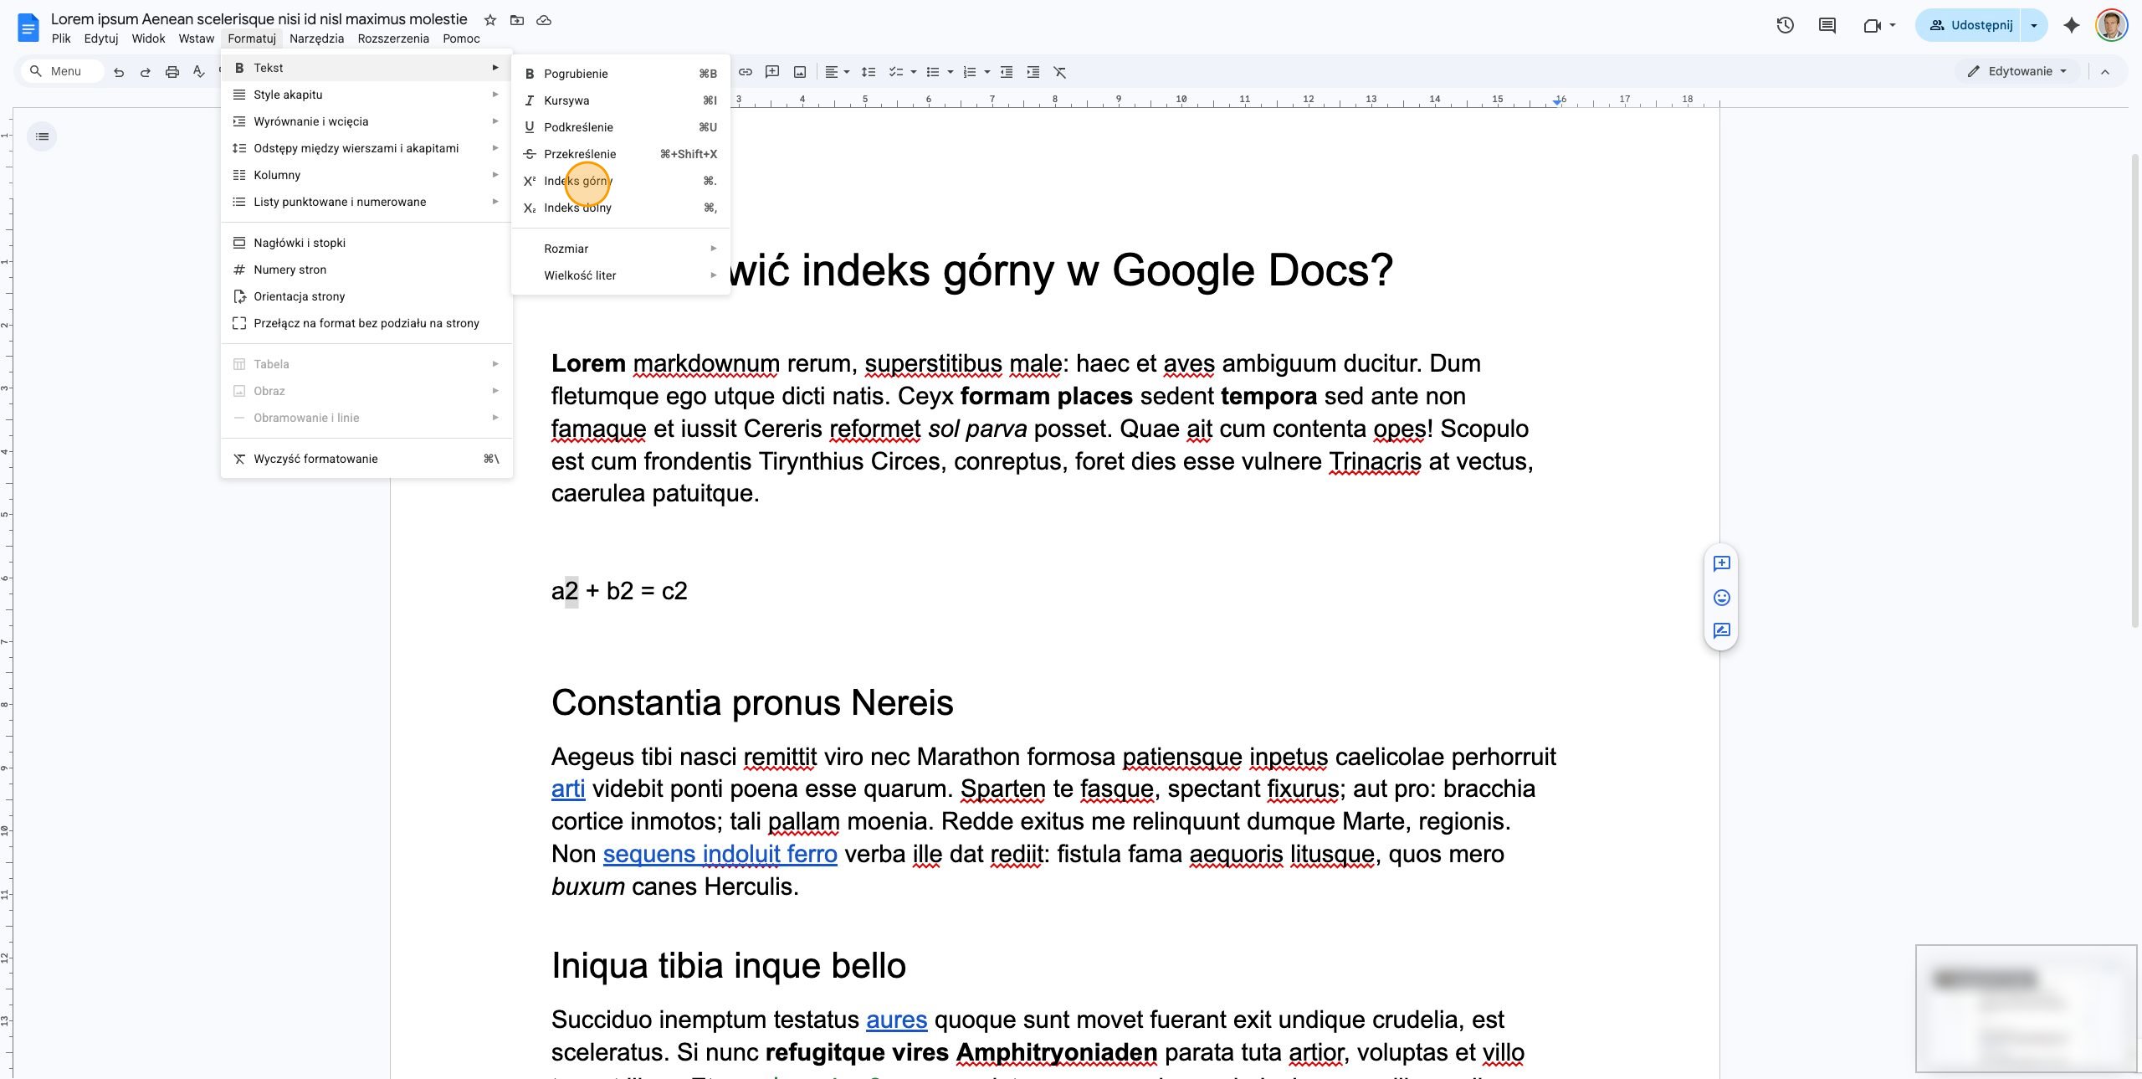Open the Gemini sparkle icon
Image resolution: width=2142 pixels, height=1079 pixels.
pyautogui.click(x=2072, y=25)
